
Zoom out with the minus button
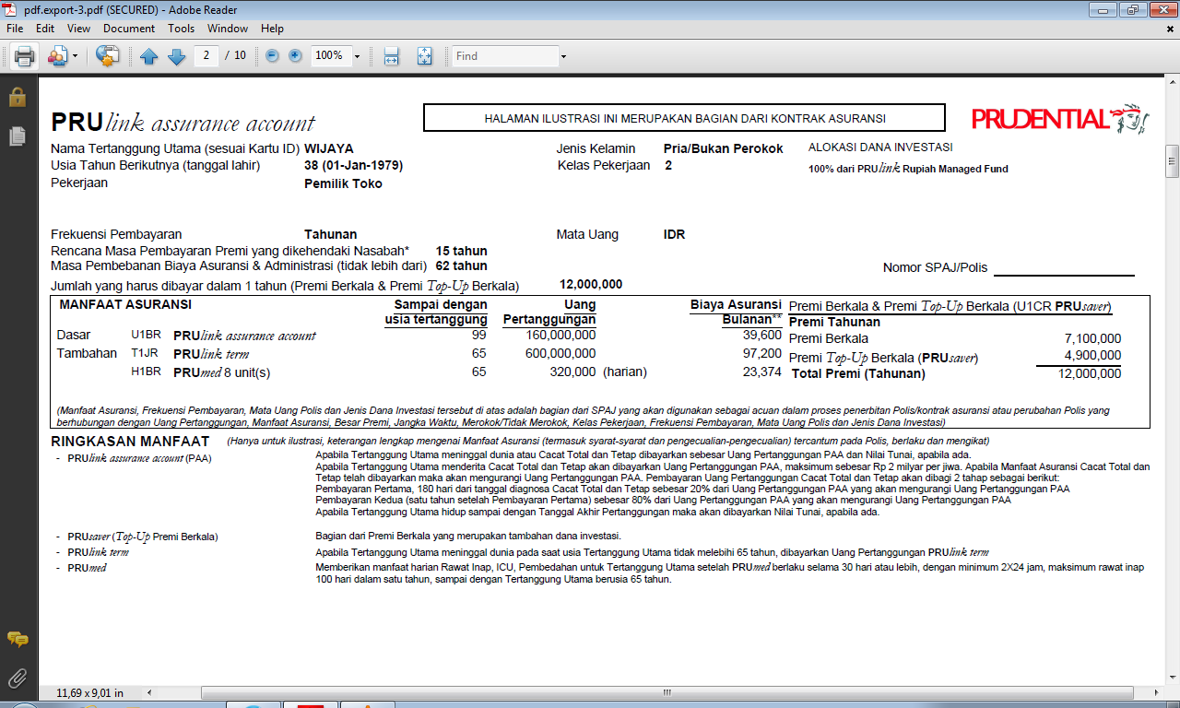pyautogui.click(x=272, y=55)
